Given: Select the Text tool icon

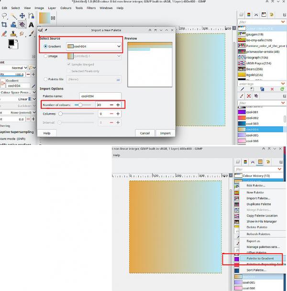Looking at the screenshot, I should coord(31,25).
